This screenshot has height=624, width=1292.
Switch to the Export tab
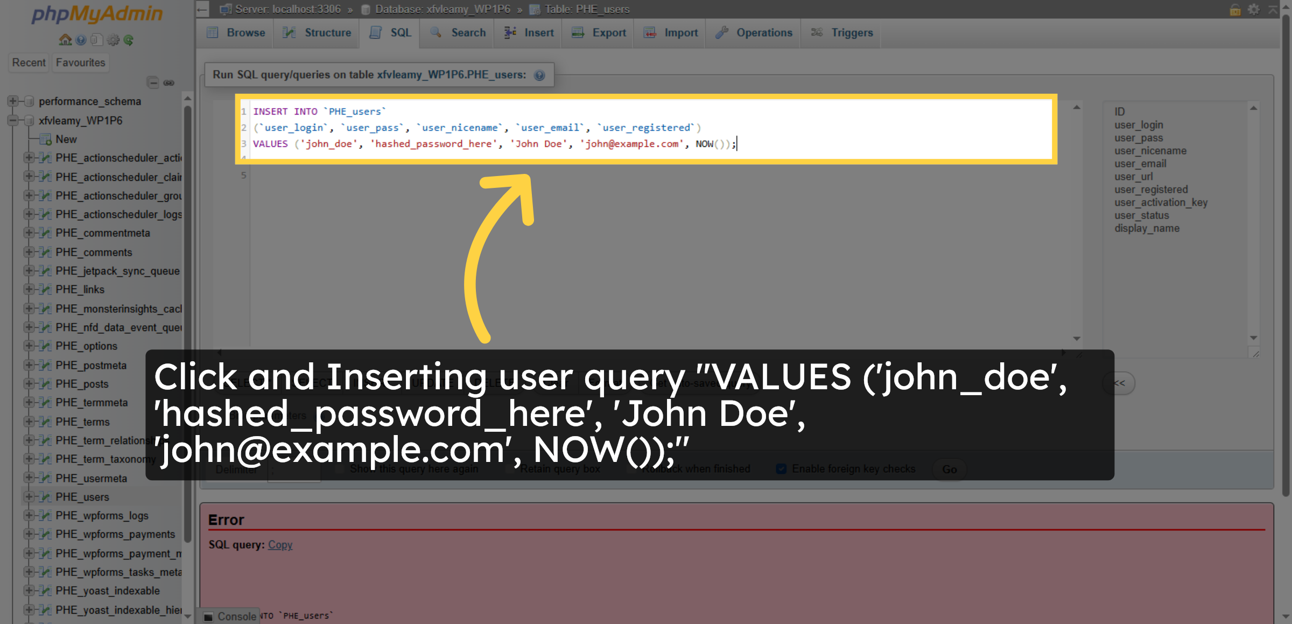(x=608, y=32)
